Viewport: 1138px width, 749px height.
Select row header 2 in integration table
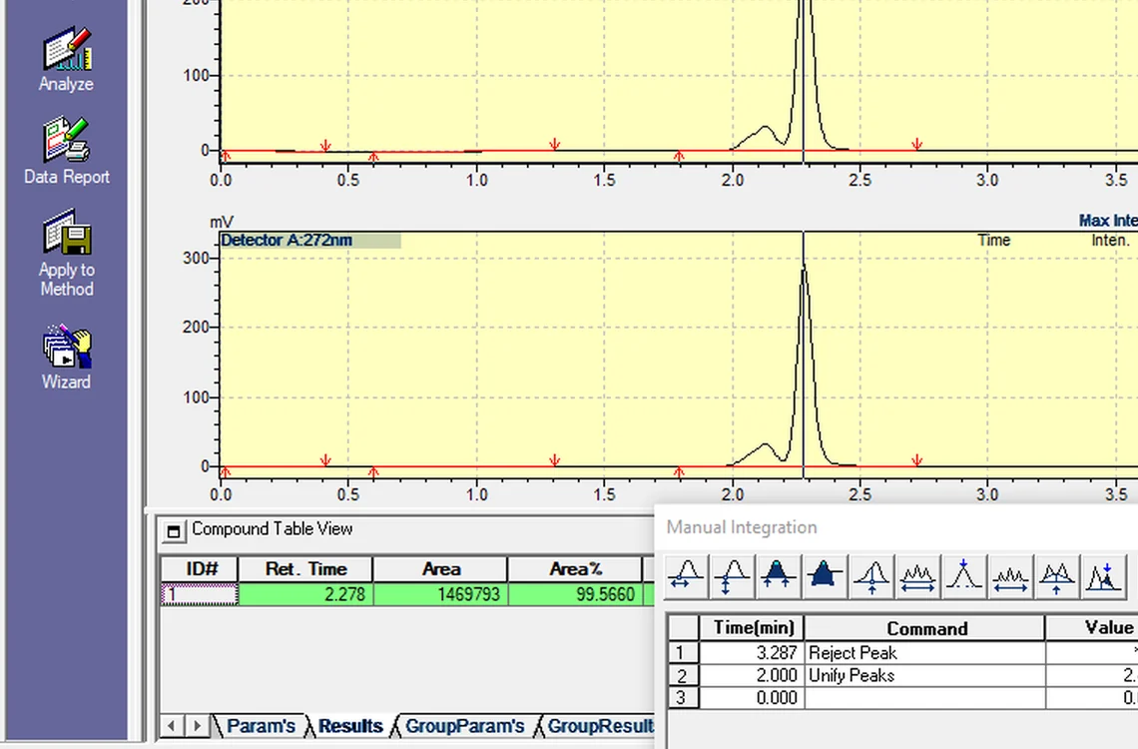tap(683, 675)
